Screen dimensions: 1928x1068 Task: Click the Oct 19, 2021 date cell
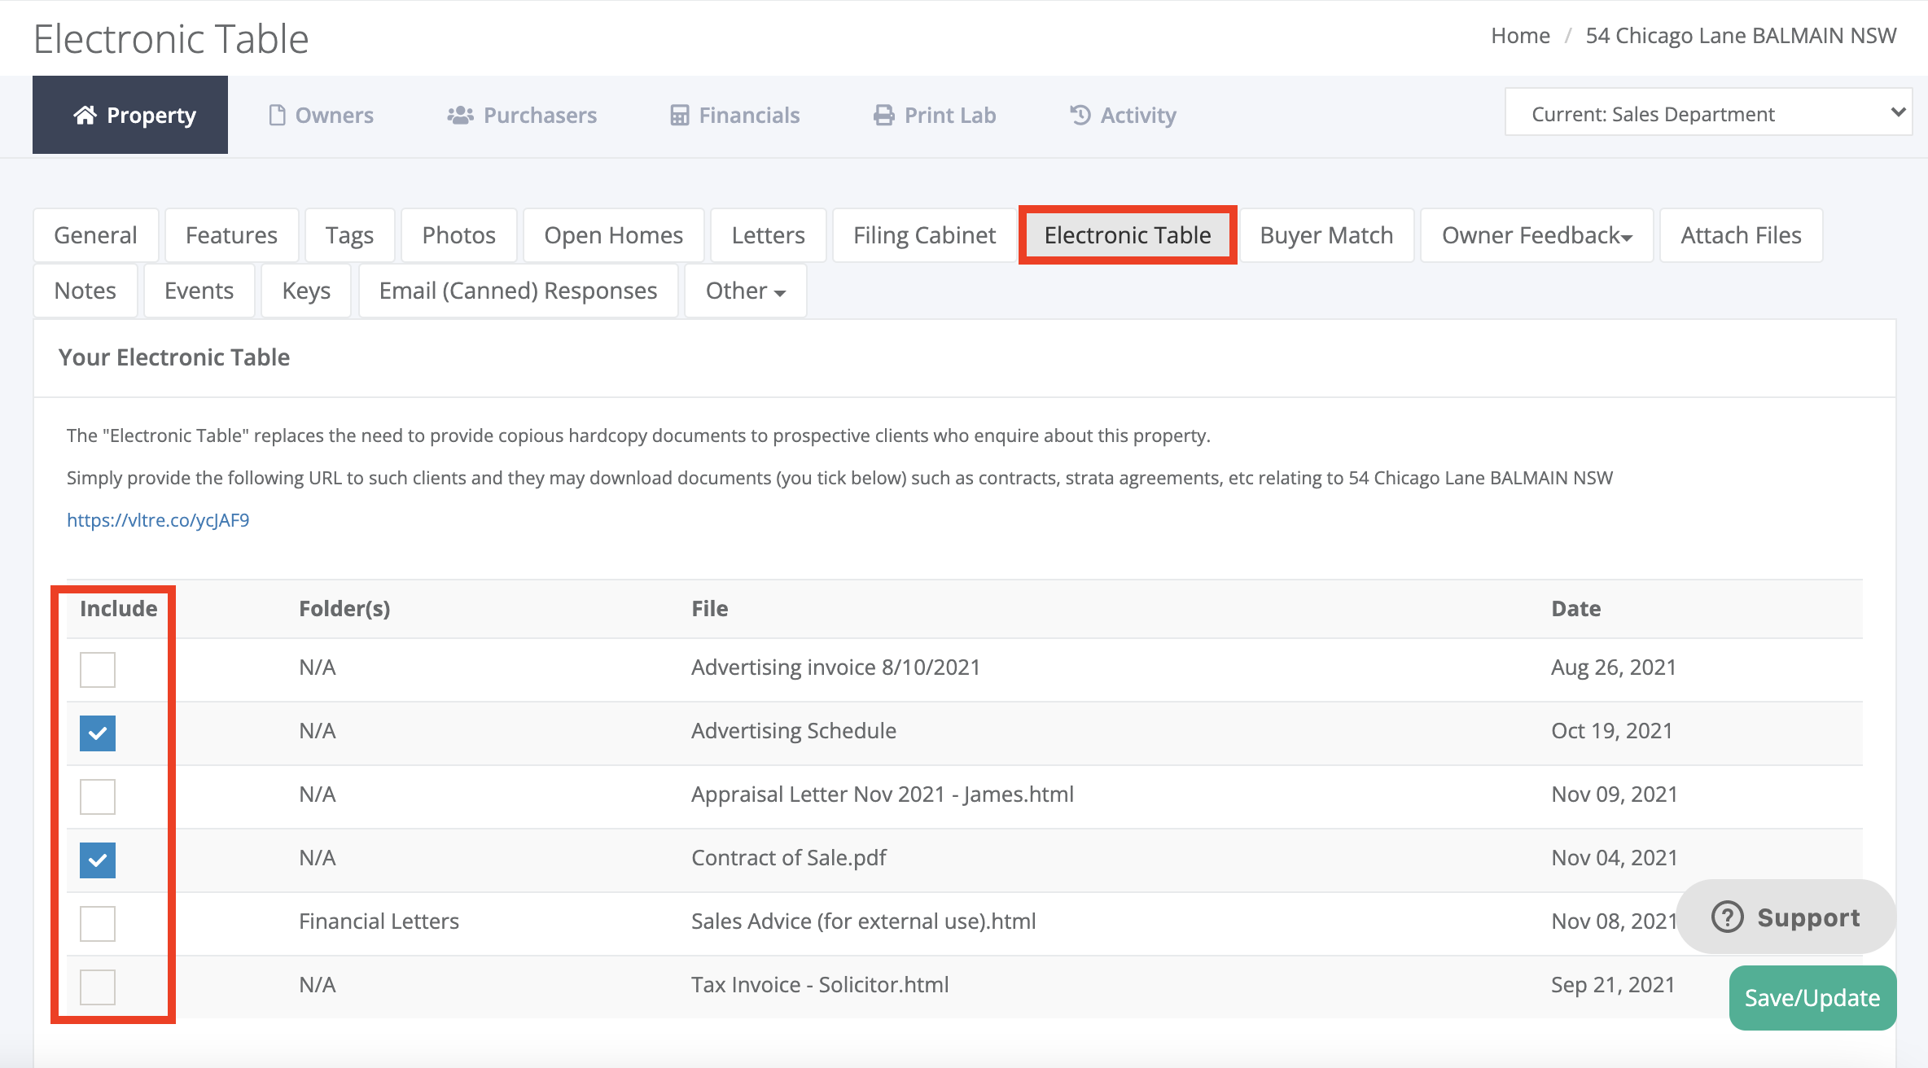(x=1612, y=731)
